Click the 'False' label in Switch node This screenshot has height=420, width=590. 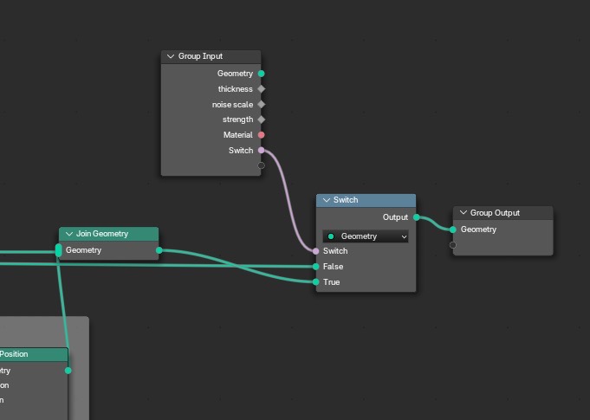point(333,267)
